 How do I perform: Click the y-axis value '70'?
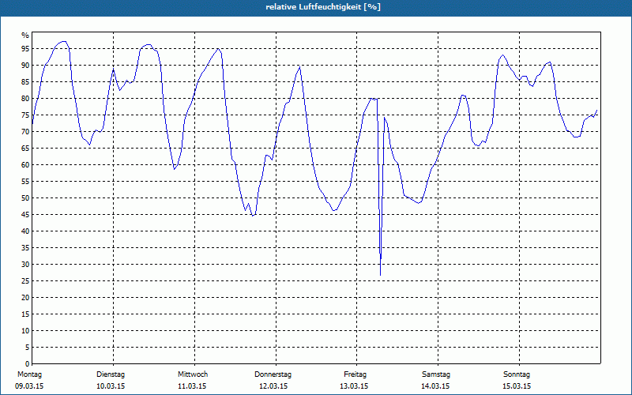[25, 132]
